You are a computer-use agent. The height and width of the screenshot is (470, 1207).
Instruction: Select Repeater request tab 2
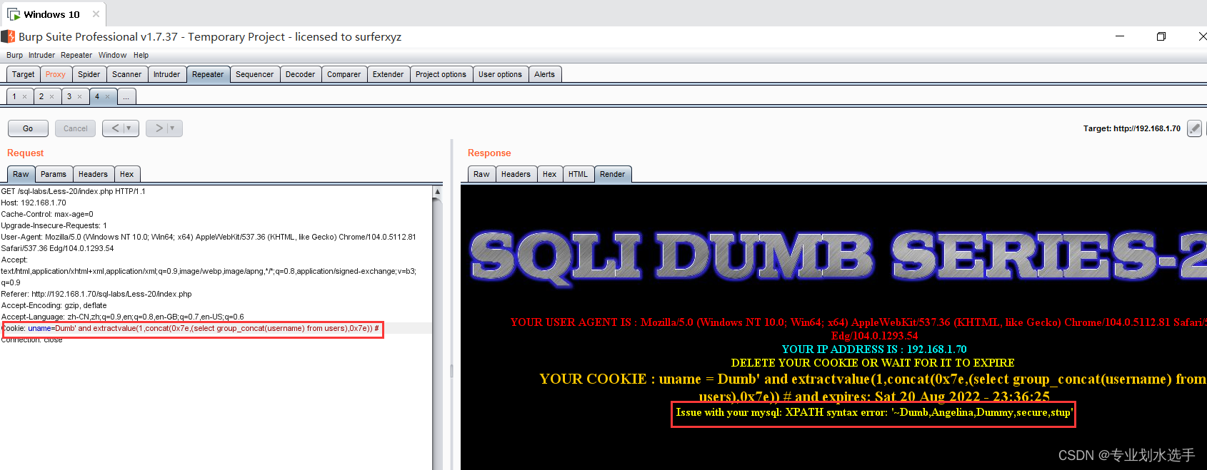click(x=41, y=96)
